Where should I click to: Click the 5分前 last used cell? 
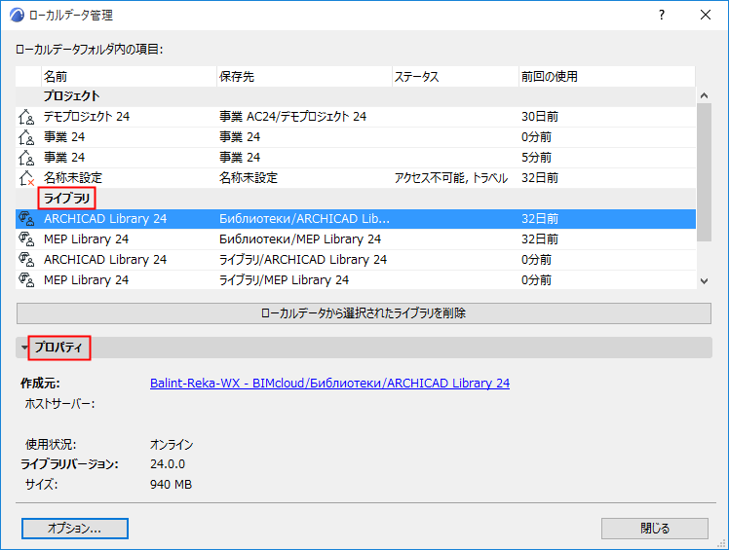click(x=537, y=158)
